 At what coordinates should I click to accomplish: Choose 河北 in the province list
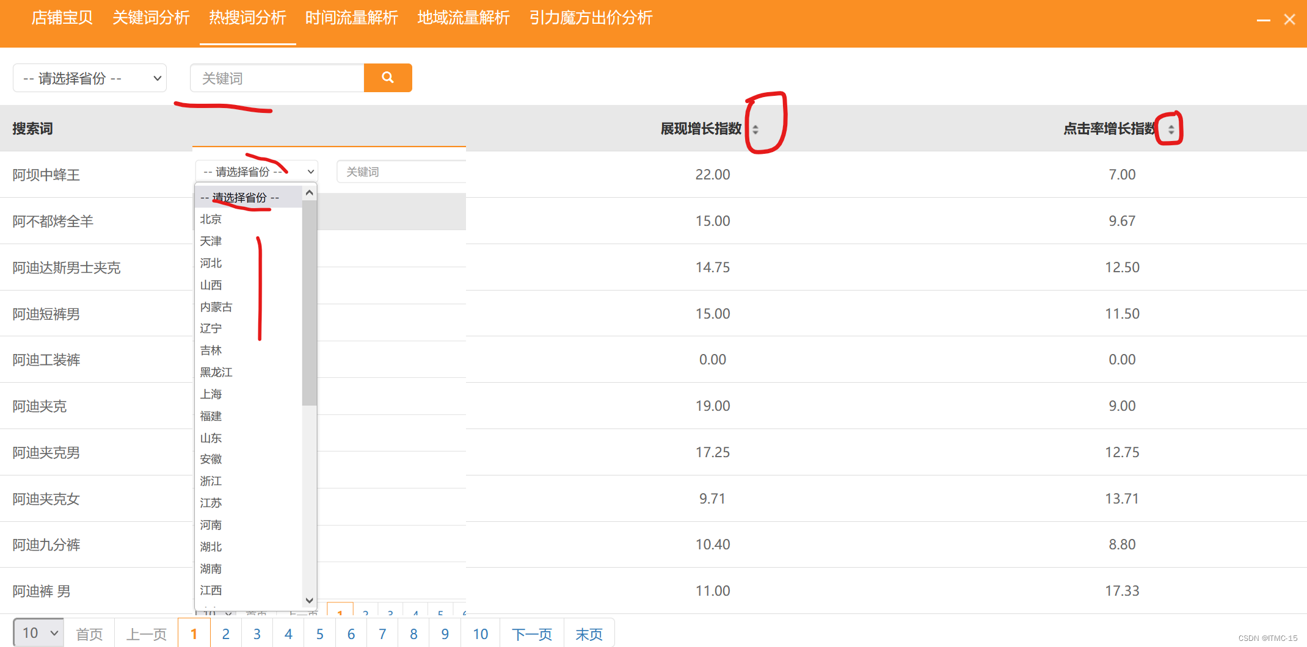point(211,263)
